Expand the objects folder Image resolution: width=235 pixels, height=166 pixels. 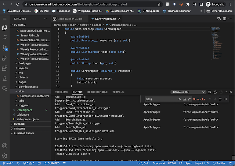23,77
